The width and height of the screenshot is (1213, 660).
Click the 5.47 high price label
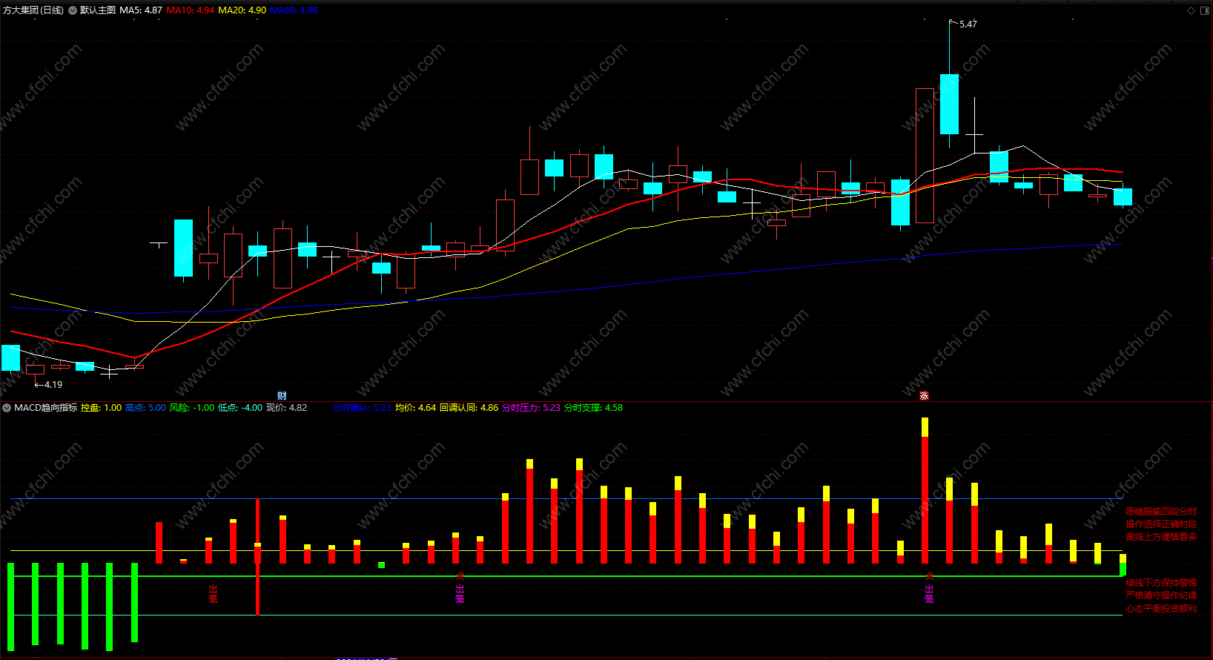point(968,24)
